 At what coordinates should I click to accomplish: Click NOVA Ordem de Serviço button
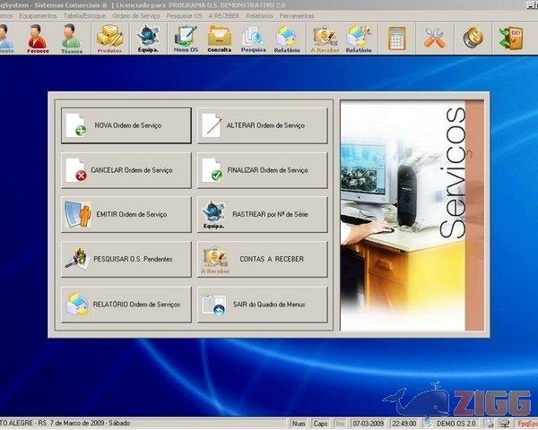click(126, 125)
